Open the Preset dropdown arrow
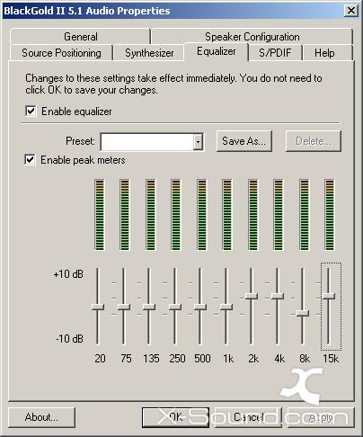 198,142
